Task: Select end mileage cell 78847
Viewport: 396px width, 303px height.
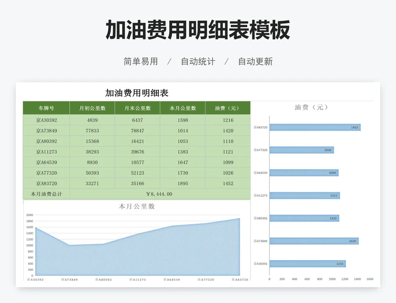Action: click(138, 130)
